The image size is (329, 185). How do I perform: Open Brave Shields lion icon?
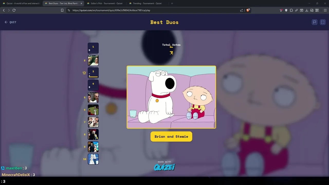tap(248, 10)
